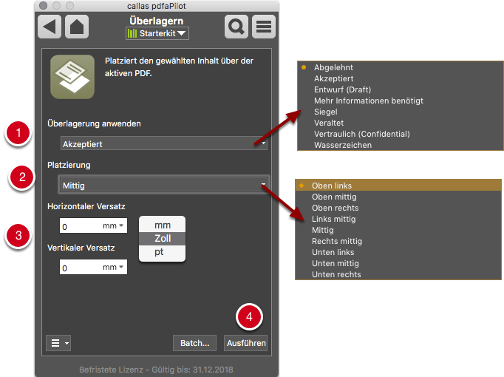The width and height of the screenshot is (504, 377).
Task: Select Unten rechts placement
Action: tap(398, 274)
